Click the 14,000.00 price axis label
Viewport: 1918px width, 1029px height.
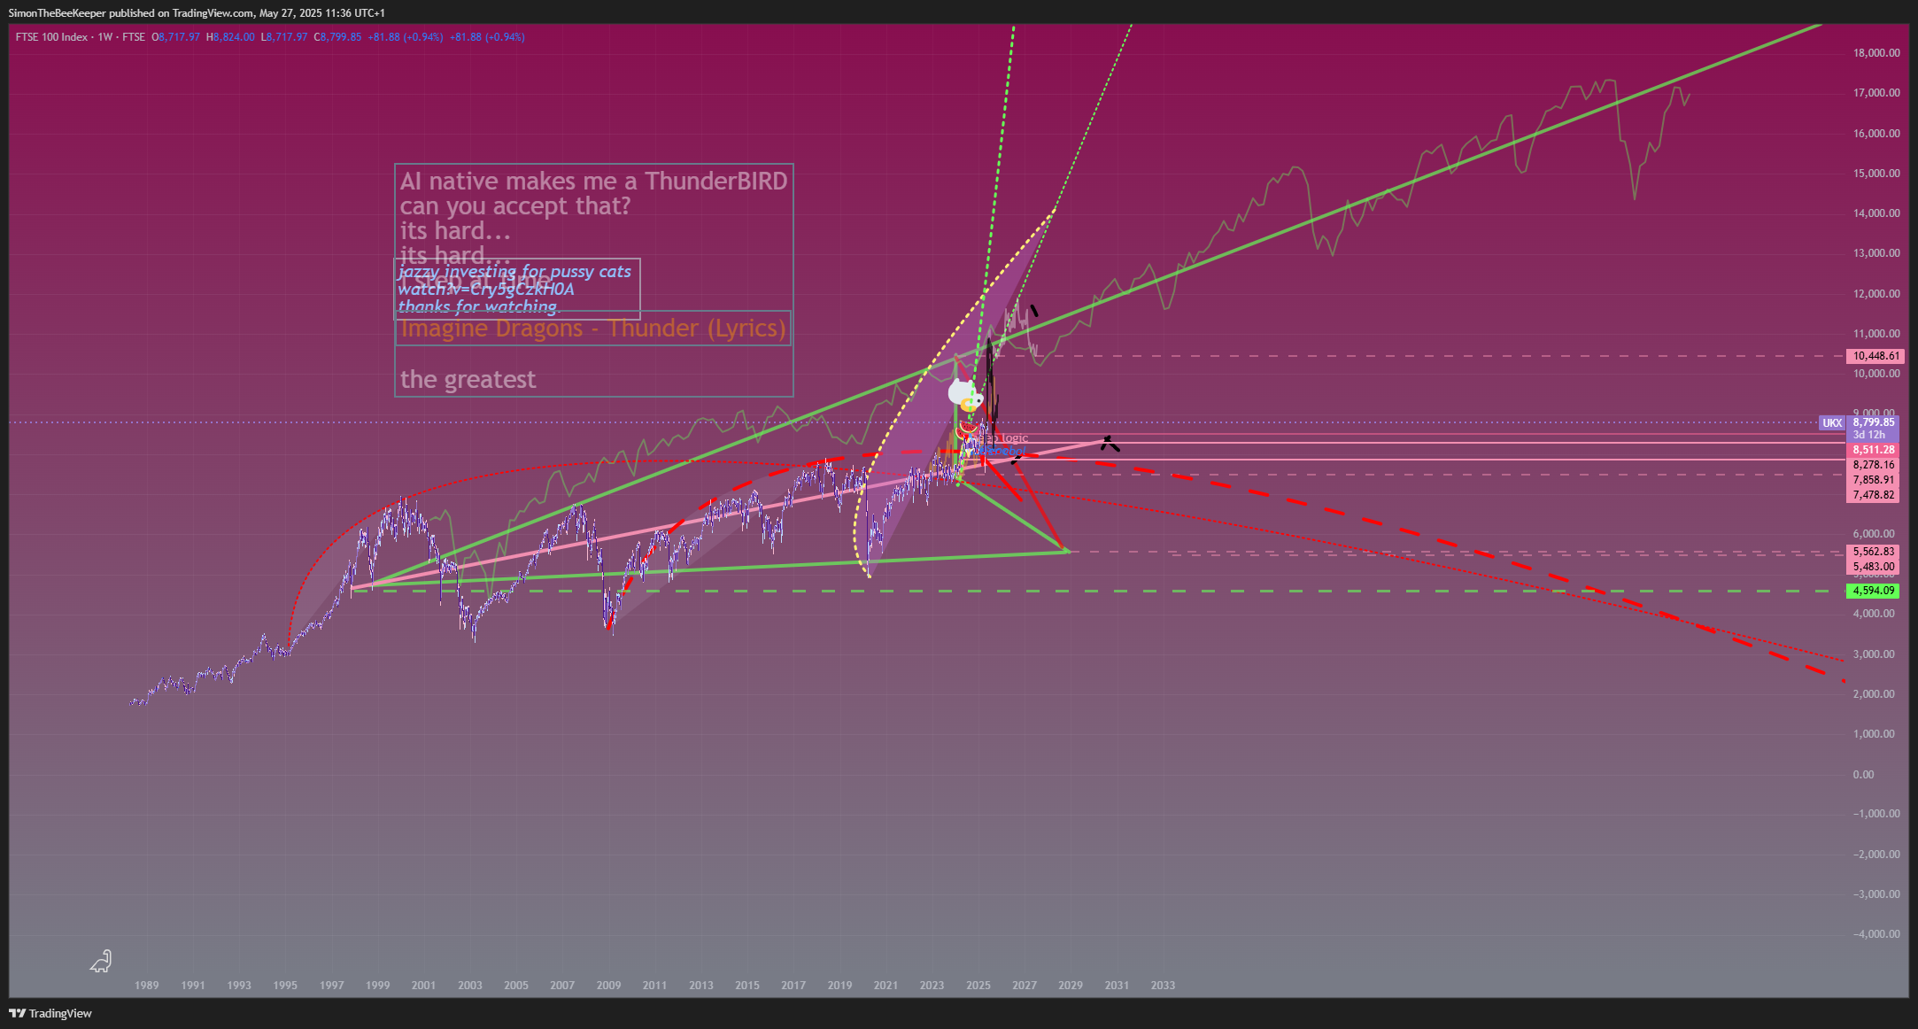click(x=1876, y=213)
